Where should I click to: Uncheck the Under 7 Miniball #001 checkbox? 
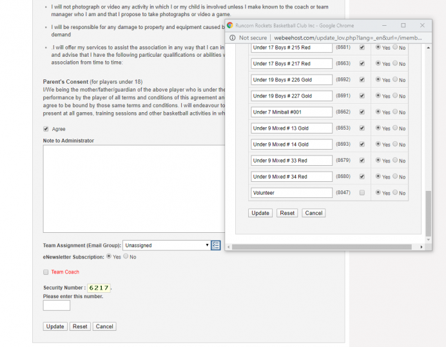(362, 112)
